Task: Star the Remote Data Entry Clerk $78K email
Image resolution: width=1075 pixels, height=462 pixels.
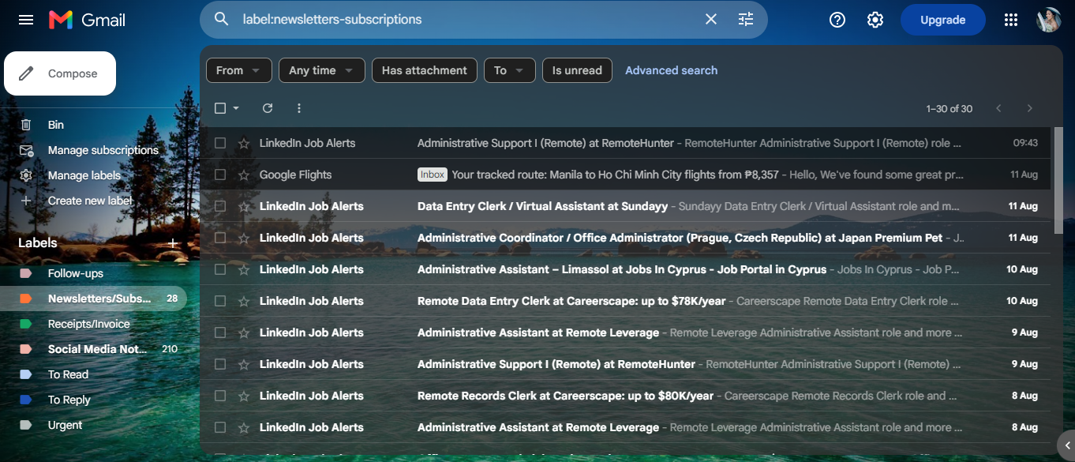Action: pyautogui.click(x=244, y=301)
